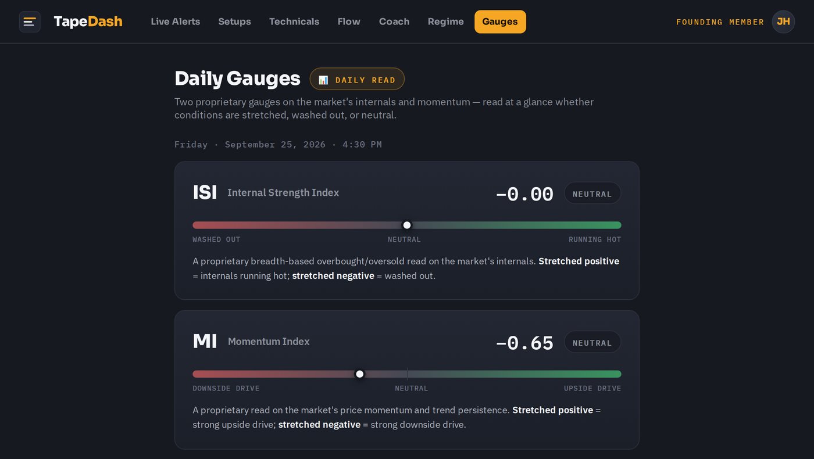The image size is (814, 459).
Task: Click NEUTRAL label under MI gauge
Action: coord(411,388)
